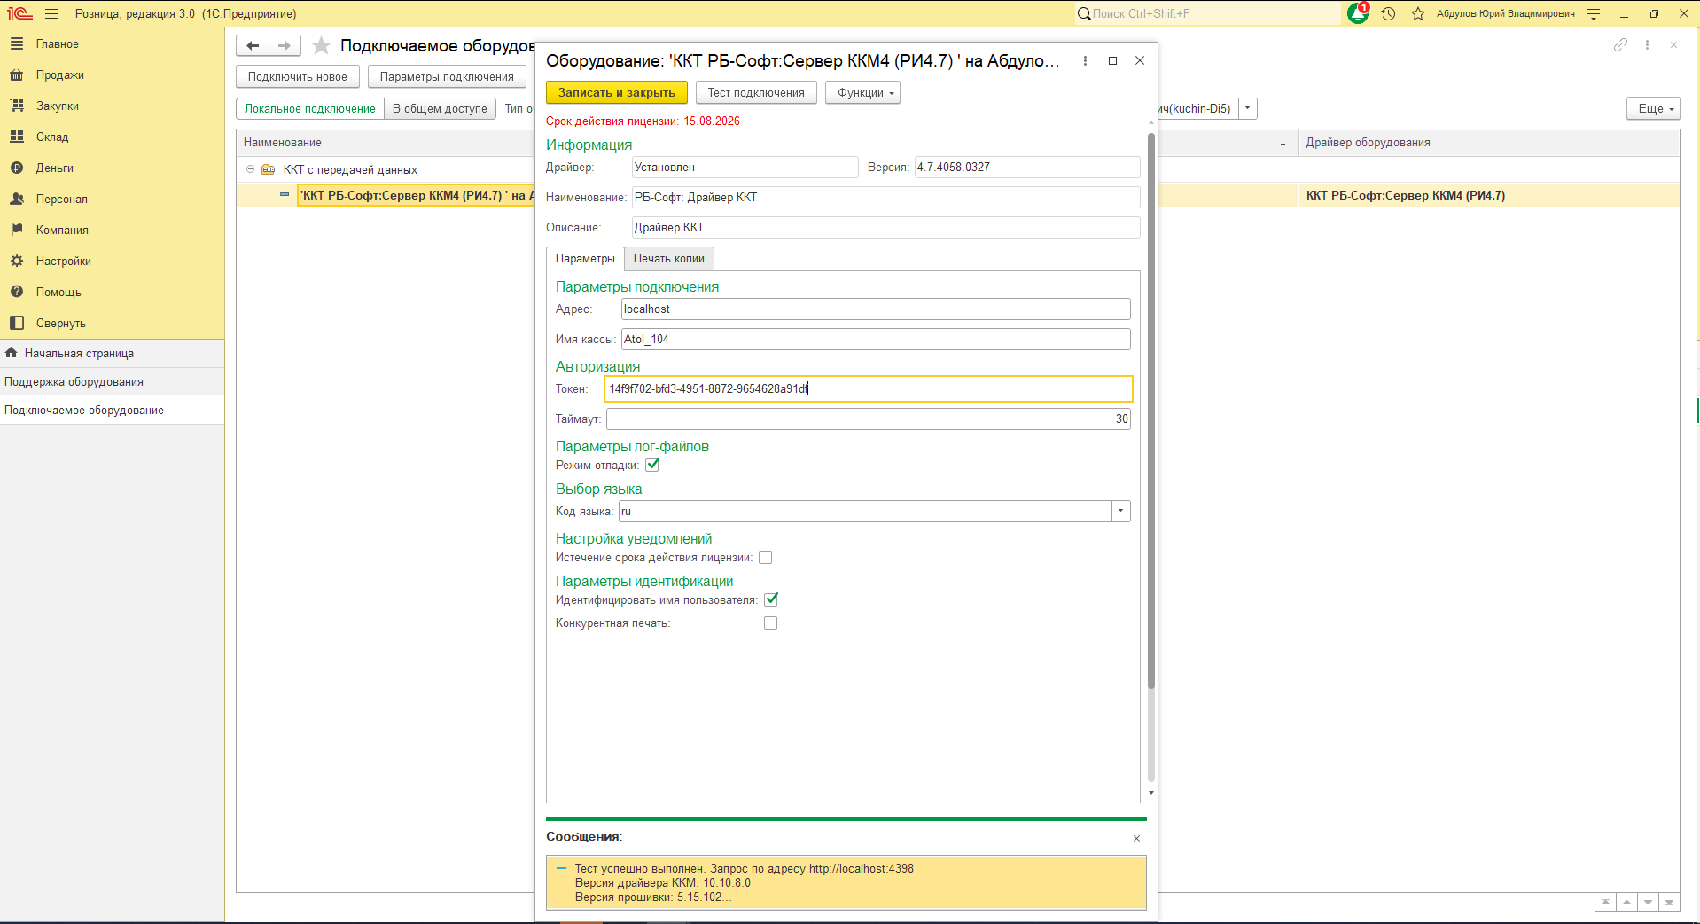The width and height of the screenshot is (1700, 924).
Task: Enable Конкурентная печать checkbox
Action: [x=771, y=623]
